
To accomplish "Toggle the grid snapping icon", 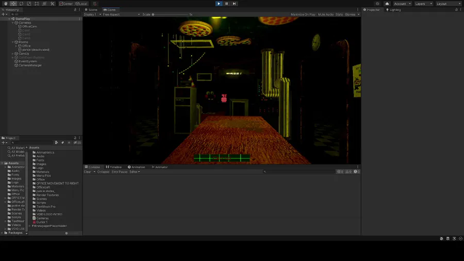I will coord(95,4).
